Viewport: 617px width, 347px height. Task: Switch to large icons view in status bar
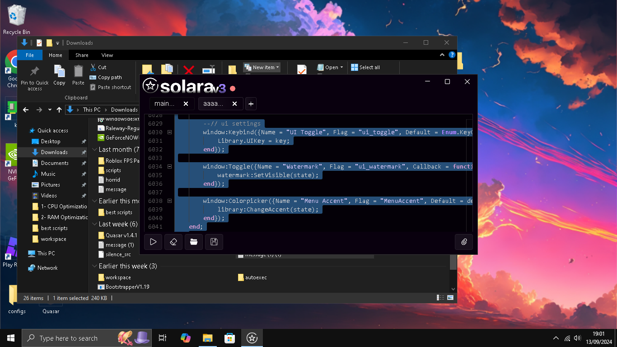coord(450,298)
